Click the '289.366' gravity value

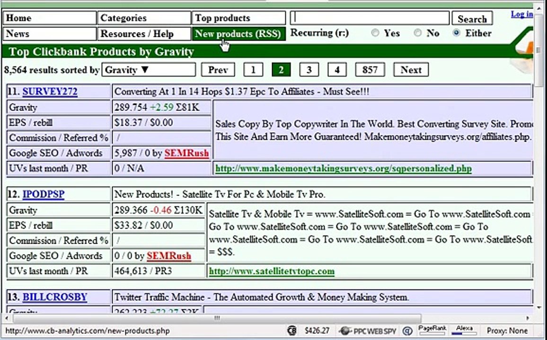[131, 210]
